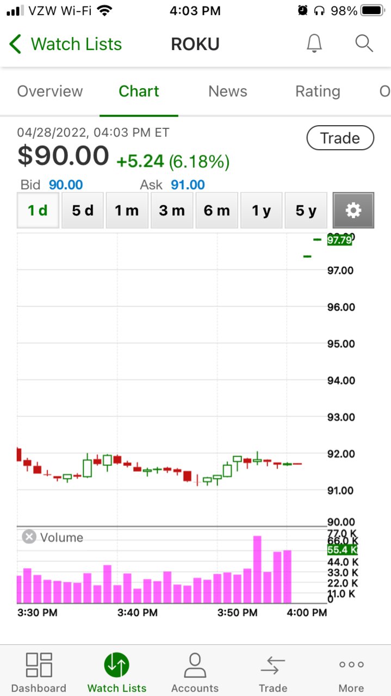Open Accounts in bottom bar
This screenshot has height=696, width=391.
tap(195, 673)
